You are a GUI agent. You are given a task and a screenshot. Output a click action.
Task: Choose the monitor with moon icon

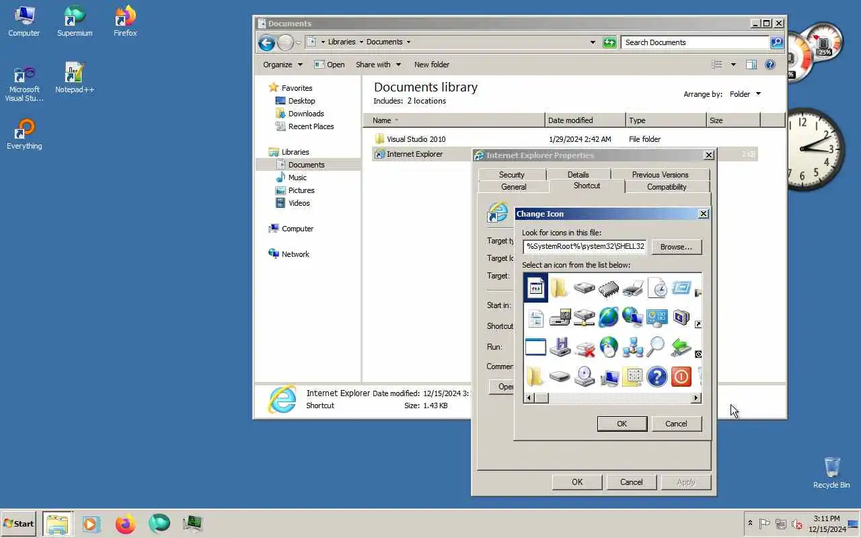[x=681, y=317]
